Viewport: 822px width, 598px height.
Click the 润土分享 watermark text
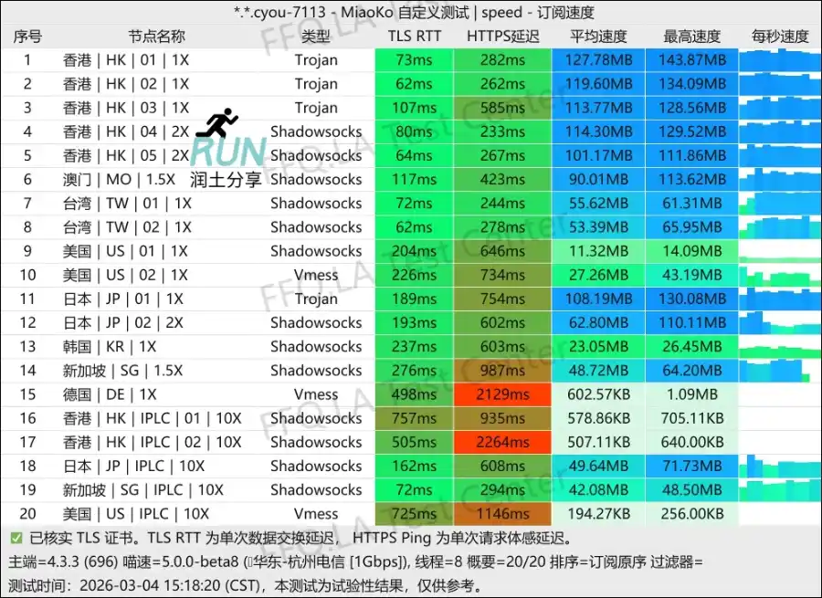pos(225,179)
